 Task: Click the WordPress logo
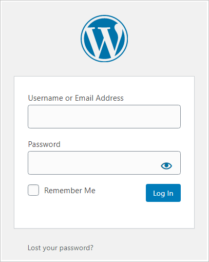[104, 39]
